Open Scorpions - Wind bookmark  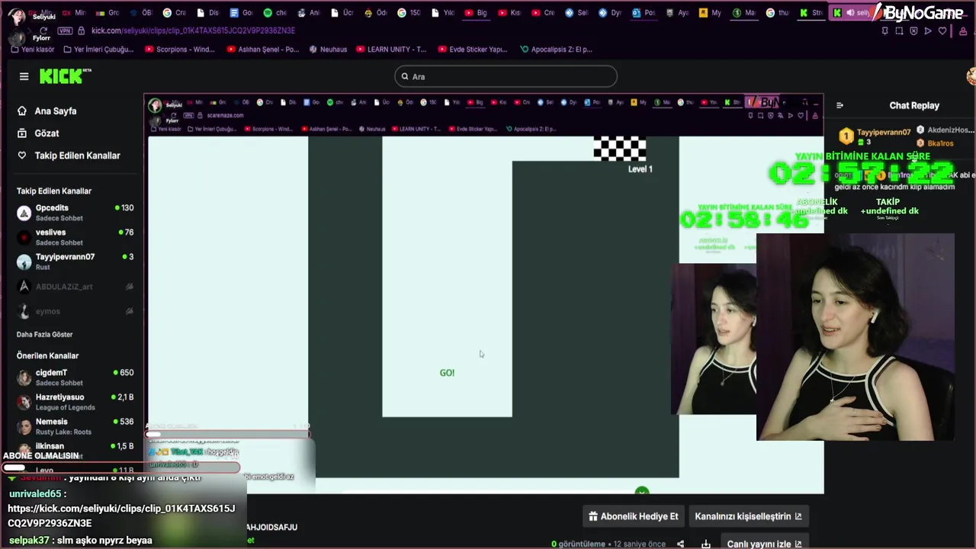pyautogui.click(x=178, y=50)
